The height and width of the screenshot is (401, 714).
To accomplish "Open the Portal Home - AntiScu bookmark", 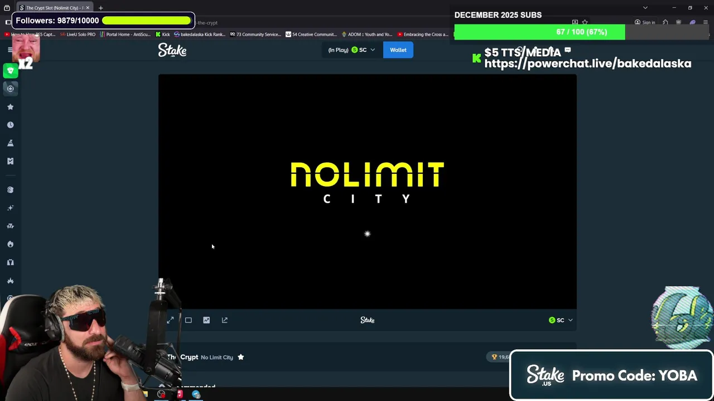I will pos(124,35).
